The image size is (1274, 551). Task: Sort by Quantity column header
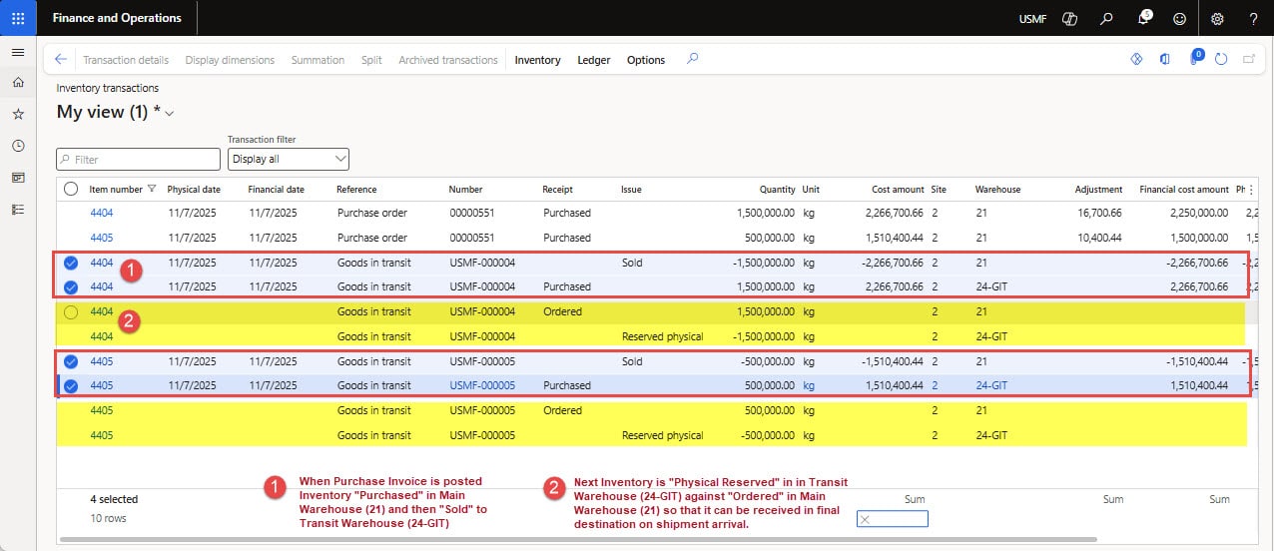777,189
